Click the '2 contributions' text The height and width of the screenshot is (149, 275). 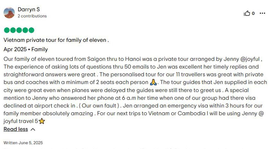[x=32, y=16]
